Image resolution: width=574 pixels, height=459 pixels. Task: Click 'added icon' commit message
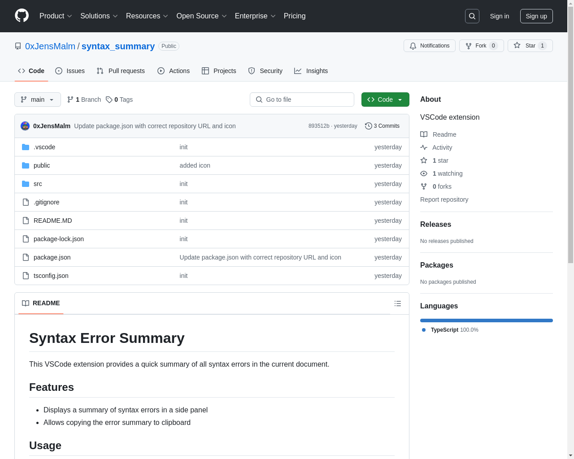195,165
